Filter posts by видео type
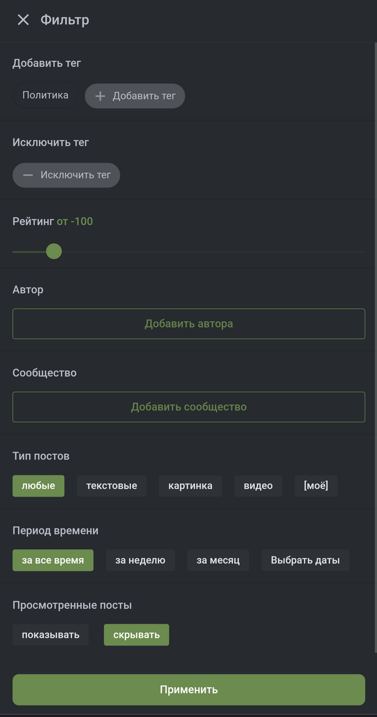 [x=258, y=486]
